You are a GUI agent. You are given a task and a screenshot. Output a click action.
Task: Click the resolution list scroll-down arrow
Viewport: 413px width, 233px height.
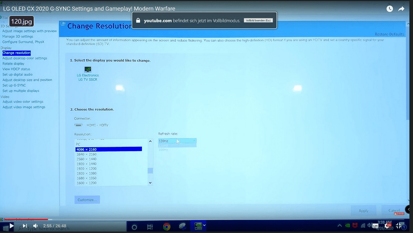point(150,183)
